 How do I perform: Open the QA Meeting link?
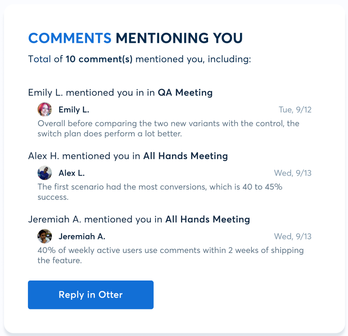[x=185, y=93]
